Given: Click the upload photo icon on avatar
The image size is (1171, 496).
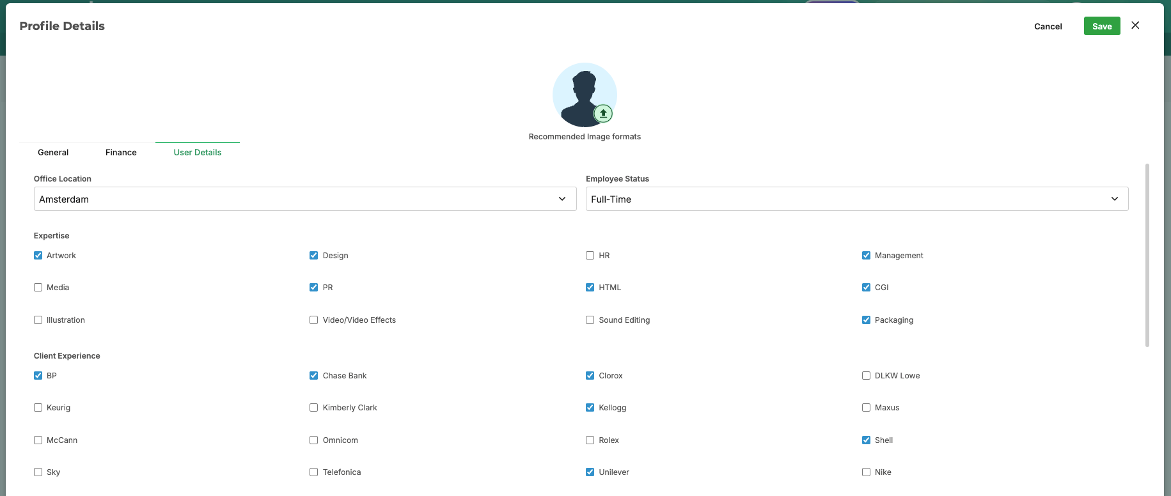Looking at the screenshot, I should click(603, 114).
